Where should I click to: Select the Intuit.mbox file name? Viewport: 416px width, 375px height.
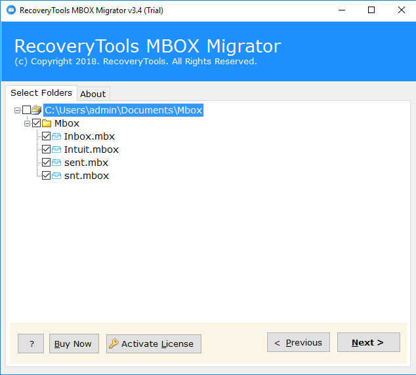(x=91, y=149)
